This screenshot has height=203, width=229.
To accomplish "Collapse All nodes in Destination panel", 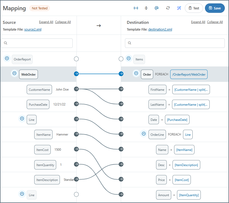I will (215, 22).
